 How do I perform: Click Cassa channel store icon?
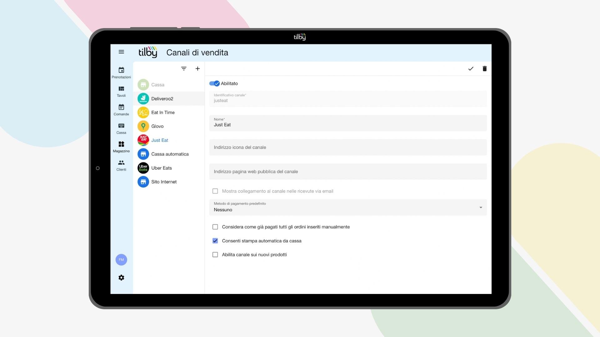[143, 85]
